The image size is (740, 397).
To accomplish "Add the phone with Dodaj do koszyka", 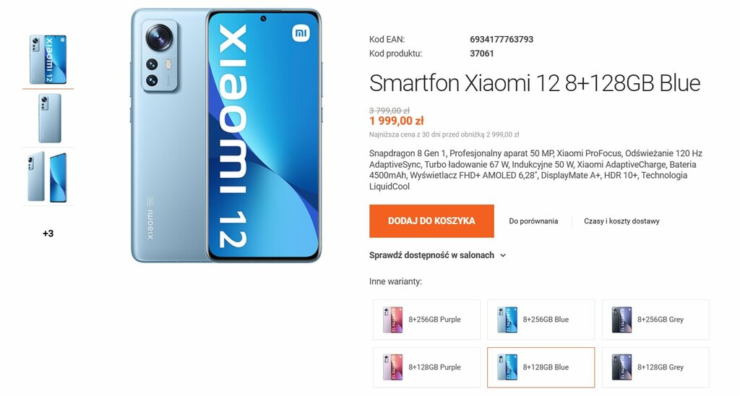I will pyautogui.click(x=431, y=221).
